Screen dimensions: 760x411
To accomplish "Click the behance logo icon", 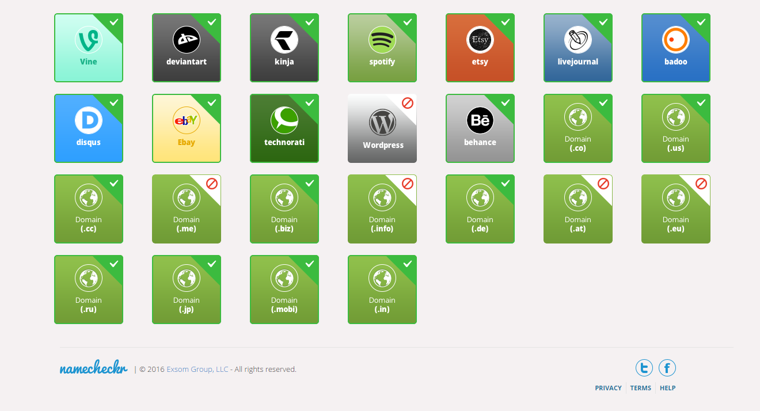I will click(480, 120).
